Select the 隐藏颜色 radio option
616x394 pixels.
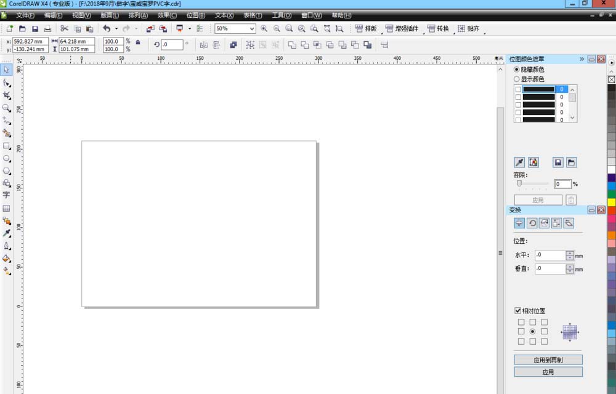coord(517,70)
